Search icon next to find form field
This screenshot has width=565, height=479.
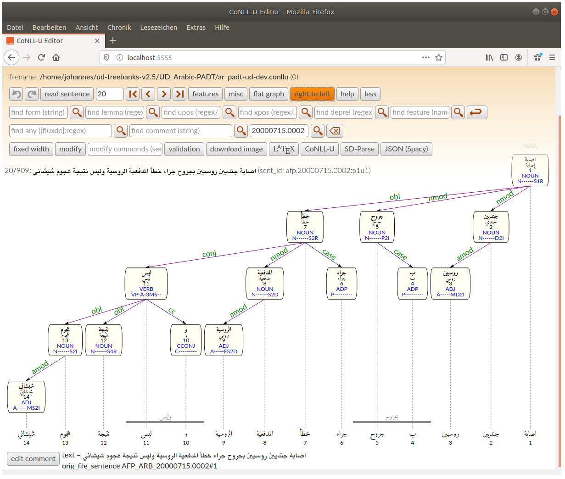(x=77, y=112)
